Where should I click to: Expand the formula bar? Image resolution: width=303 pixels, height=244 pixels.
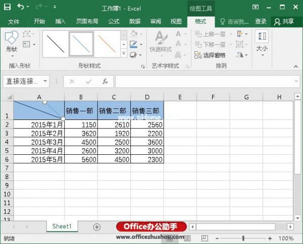coord(296,81)
